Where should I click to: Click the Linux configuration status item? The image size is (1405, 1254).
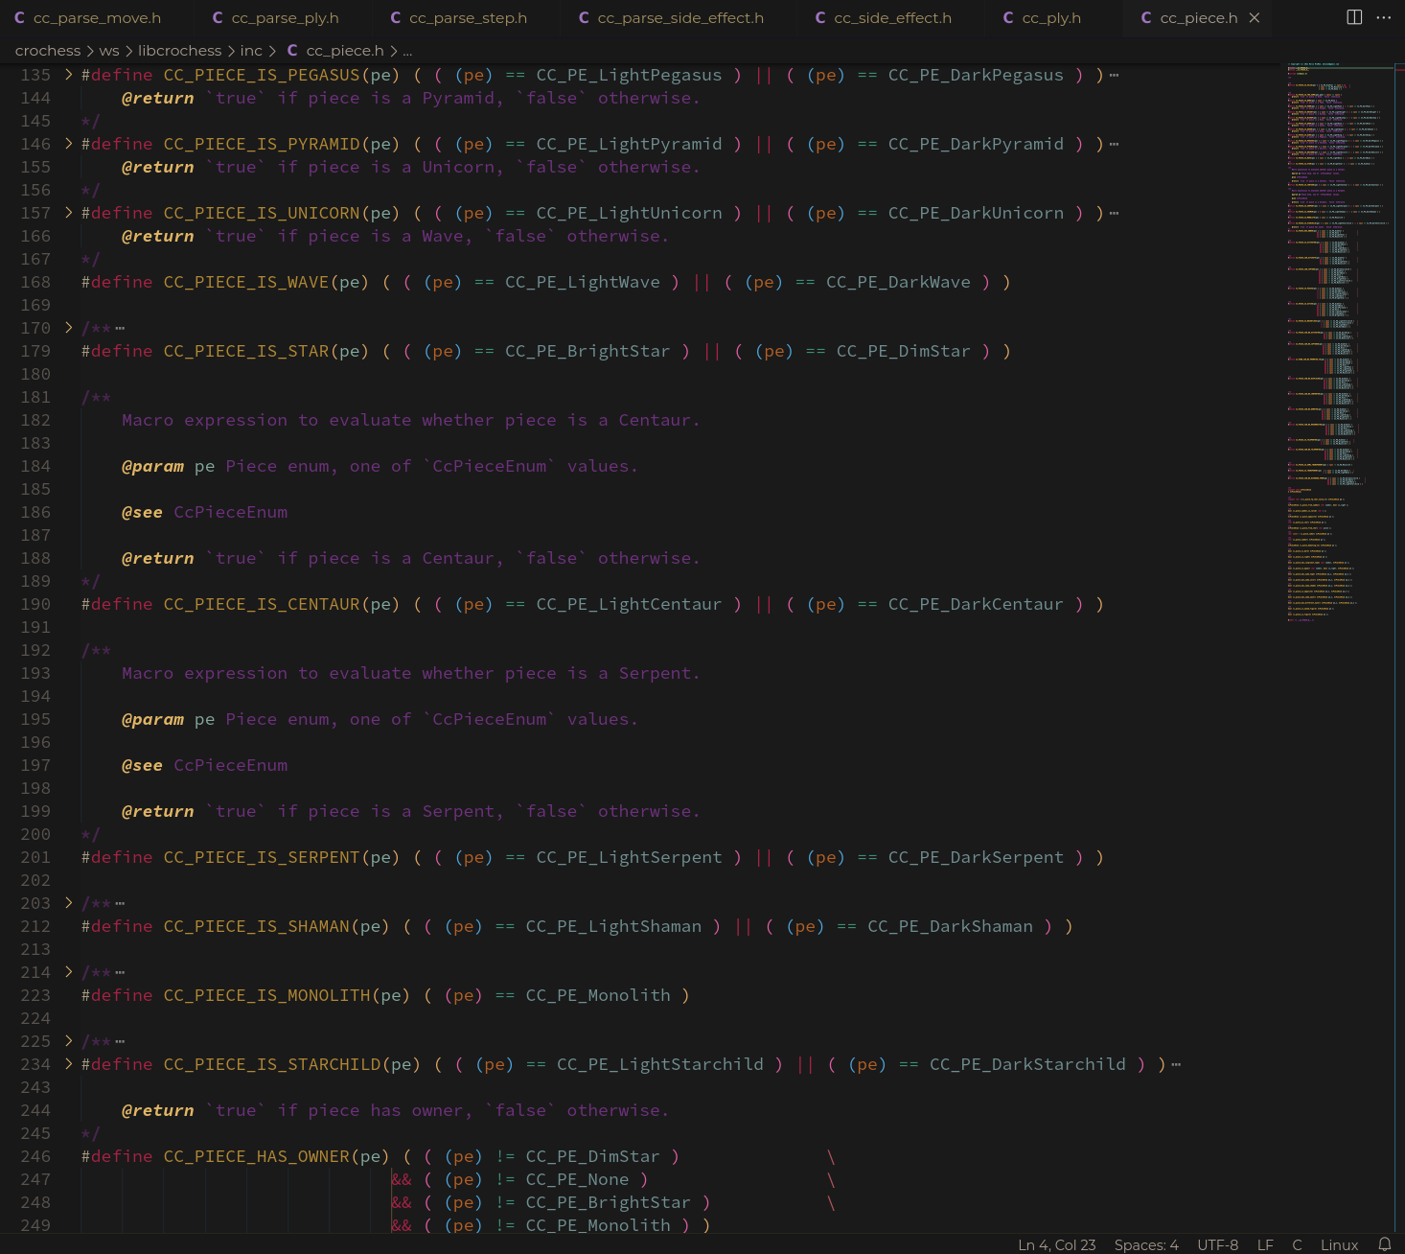pos(1339,1244)
